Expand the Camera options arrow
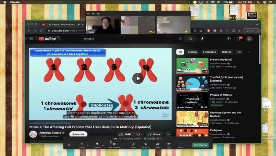The height and width of the screenshot is (156, 276). pyautogui.click(x=103, y=145)
